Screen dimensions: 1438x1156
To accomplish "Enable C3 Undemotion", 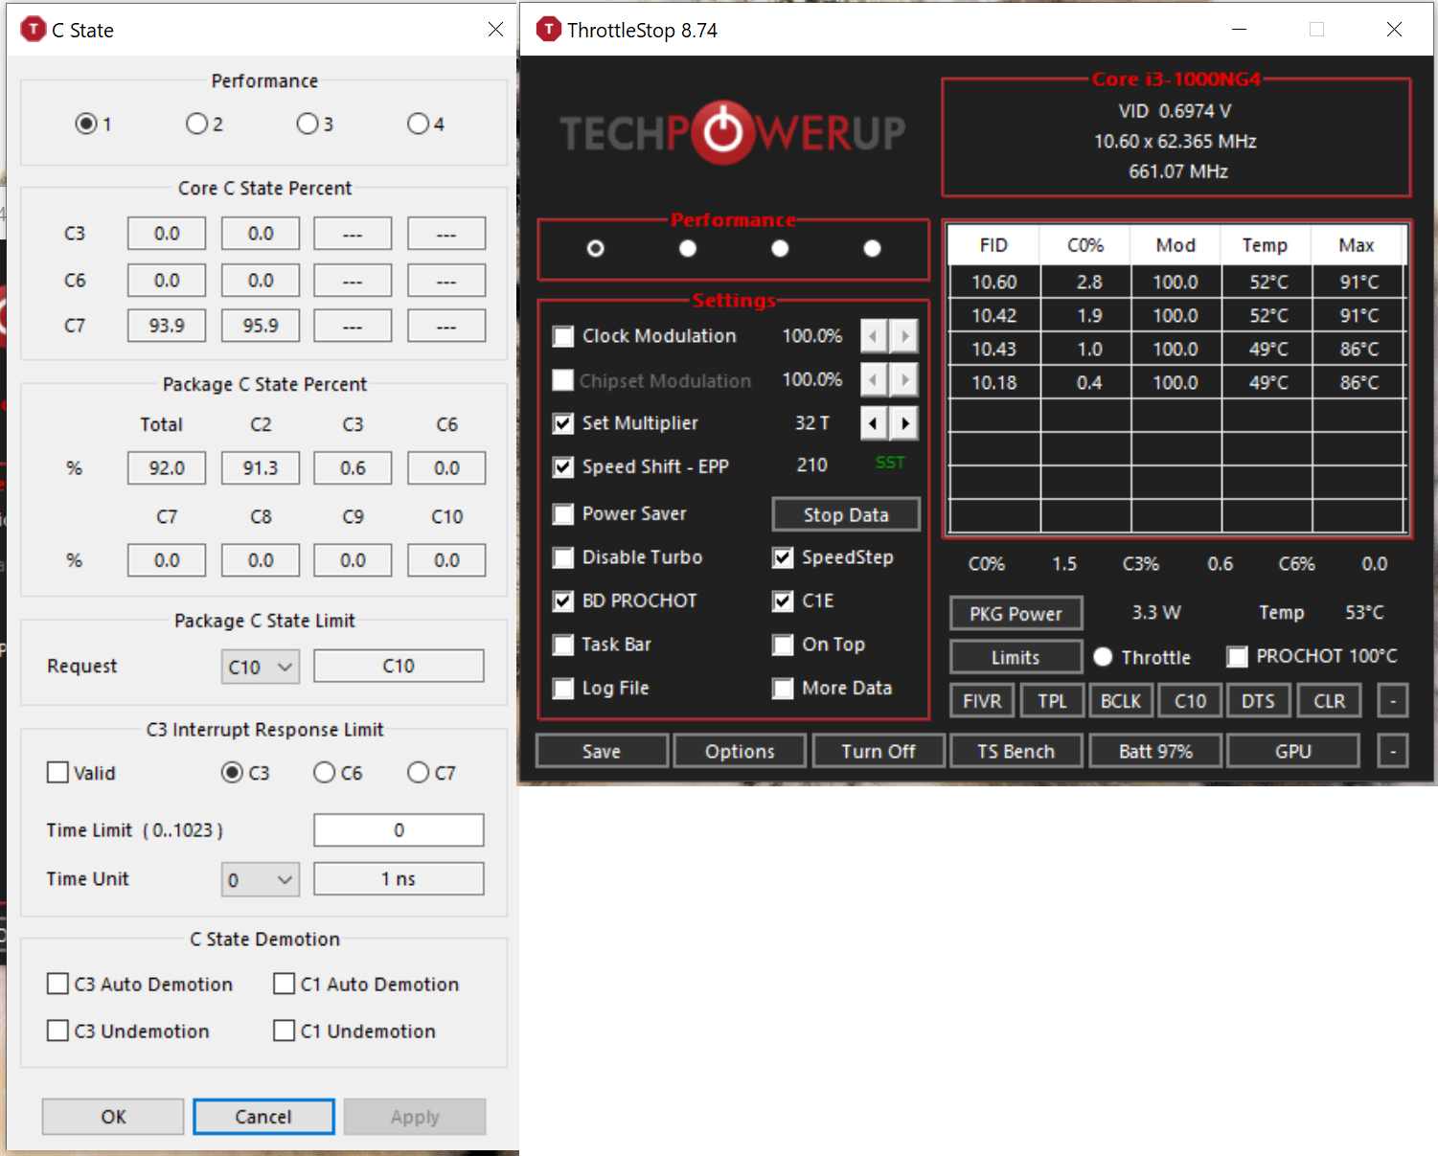I will tap(57, 1031).
